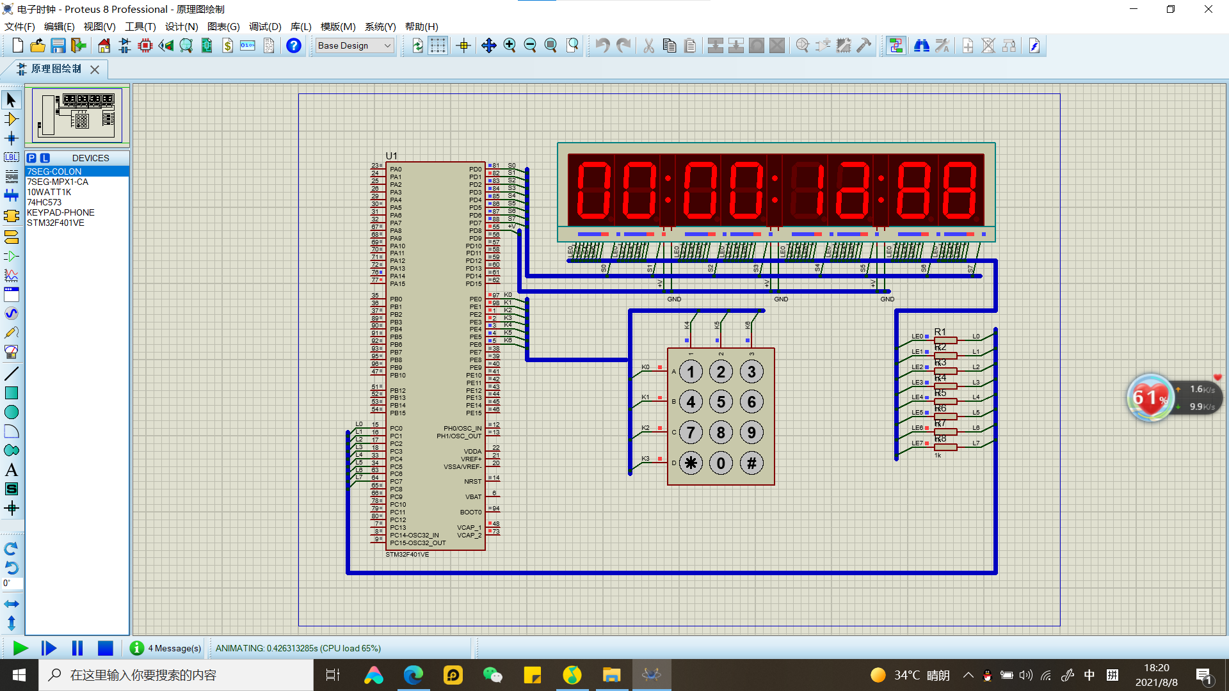Select the Selection Mode arrow tool
This screenshot has height=691, width=1229.
tap(11, 100)
